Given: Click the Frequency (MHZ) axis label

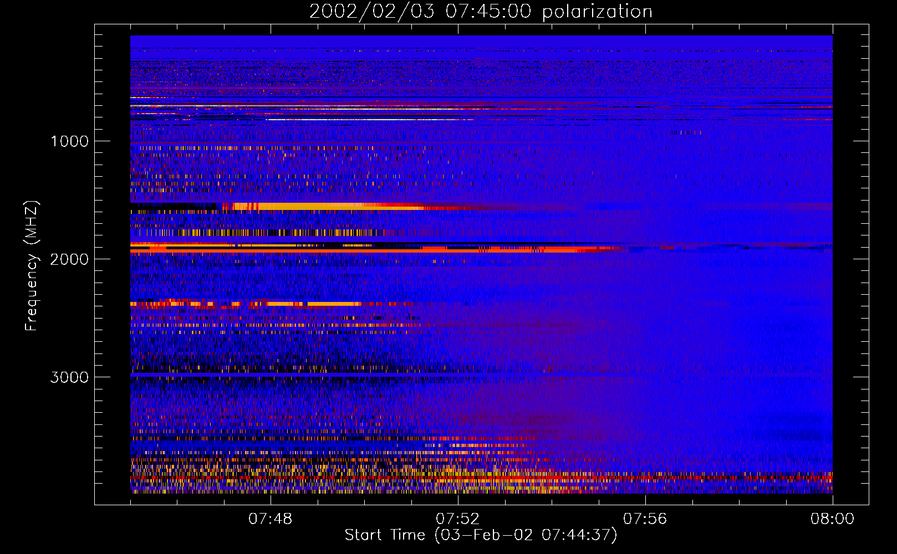Looking at the screenshot, I should 32,266.
